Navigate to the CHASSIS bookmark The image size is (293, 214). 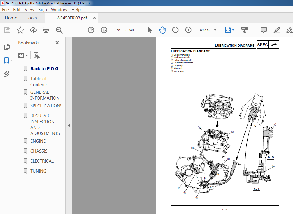pyautogui.click(x=39, y=151)
